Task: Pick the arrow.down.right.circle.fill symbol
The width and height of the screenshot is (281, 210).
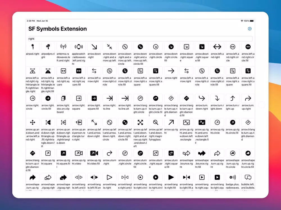Action: pos(171,47)
